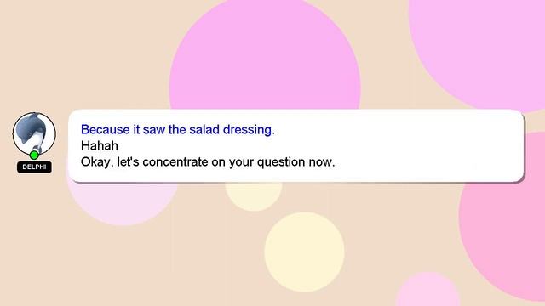Click the large pale yellow circle
This screenshot has height=306, width=545.
[305, 252]
